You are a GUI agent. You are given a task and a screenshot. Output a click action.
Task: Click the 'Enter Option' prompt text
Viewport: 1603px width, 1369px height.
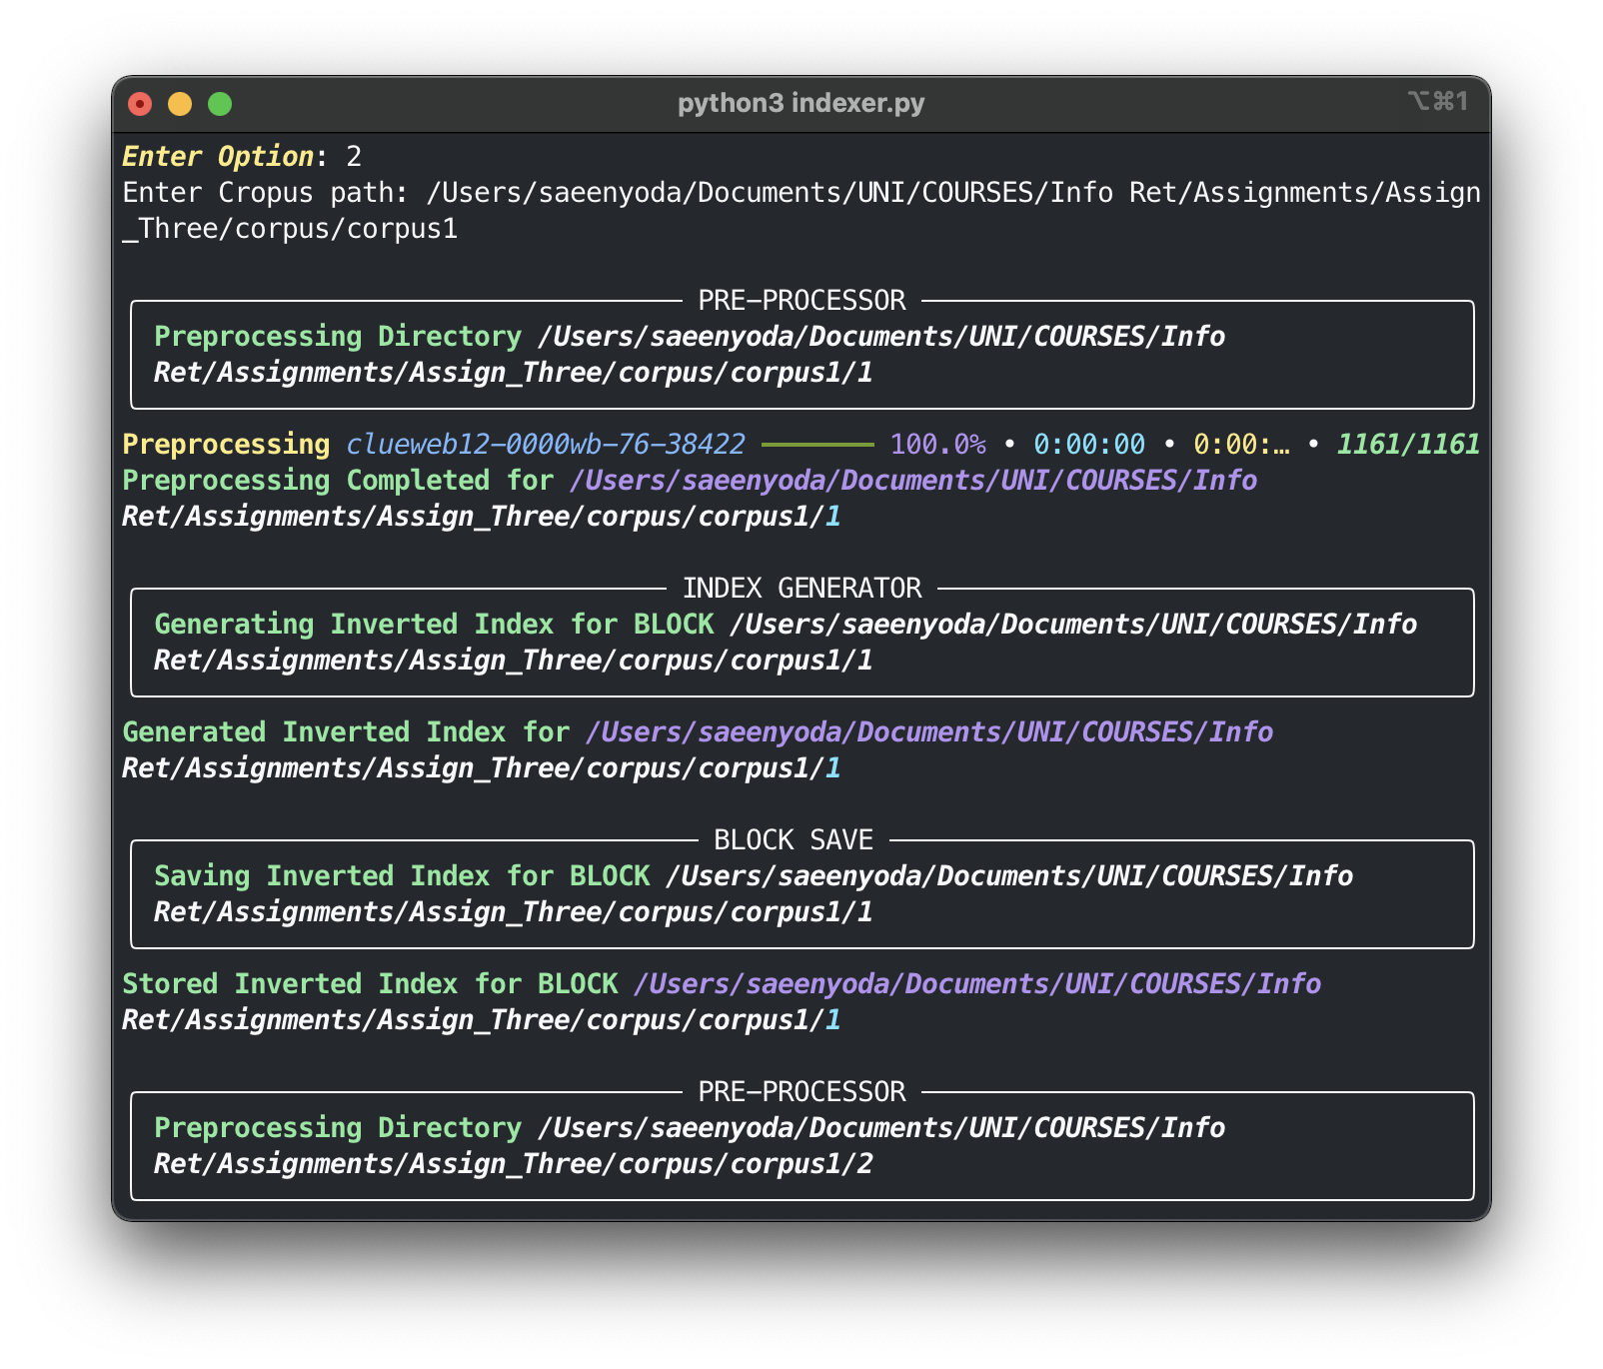click(x=218, y=157)
